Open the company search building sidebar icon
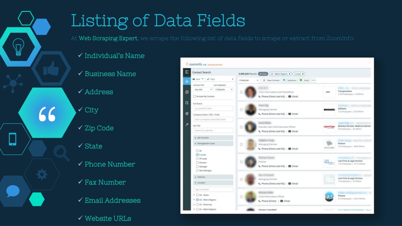The image size is (402, 226). coord(186,92)
